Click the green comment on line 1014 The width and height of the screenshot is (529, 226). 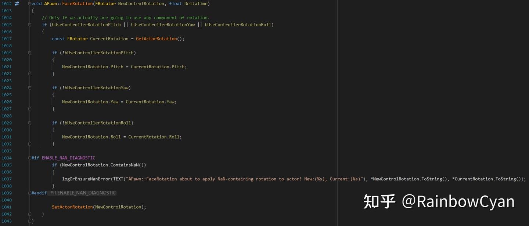[x=125, y=17]
